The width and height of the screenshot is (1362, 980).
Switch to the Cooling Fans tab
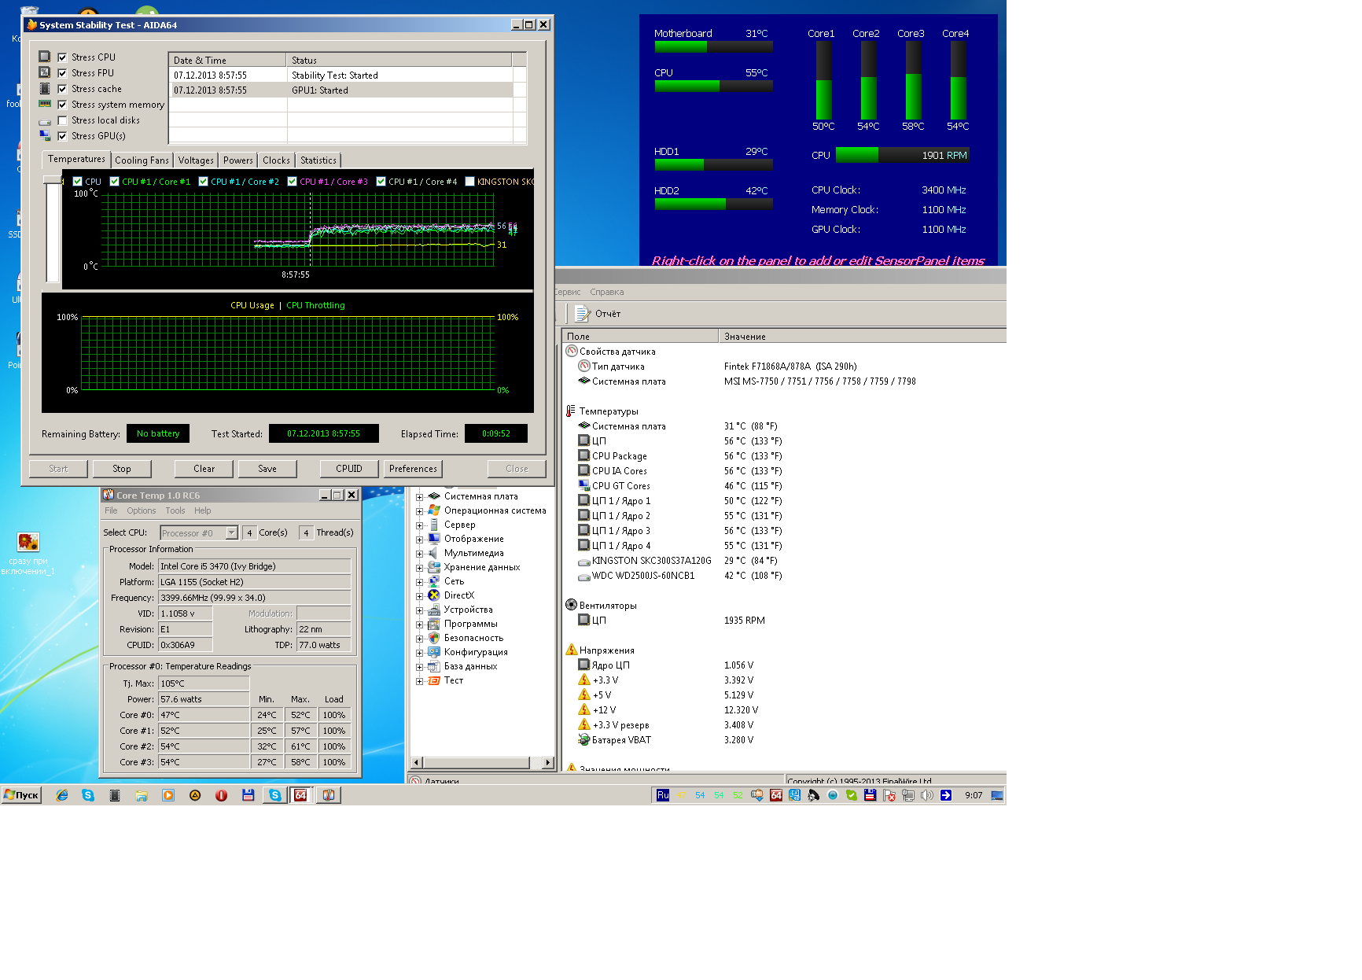tap(142, 160)
